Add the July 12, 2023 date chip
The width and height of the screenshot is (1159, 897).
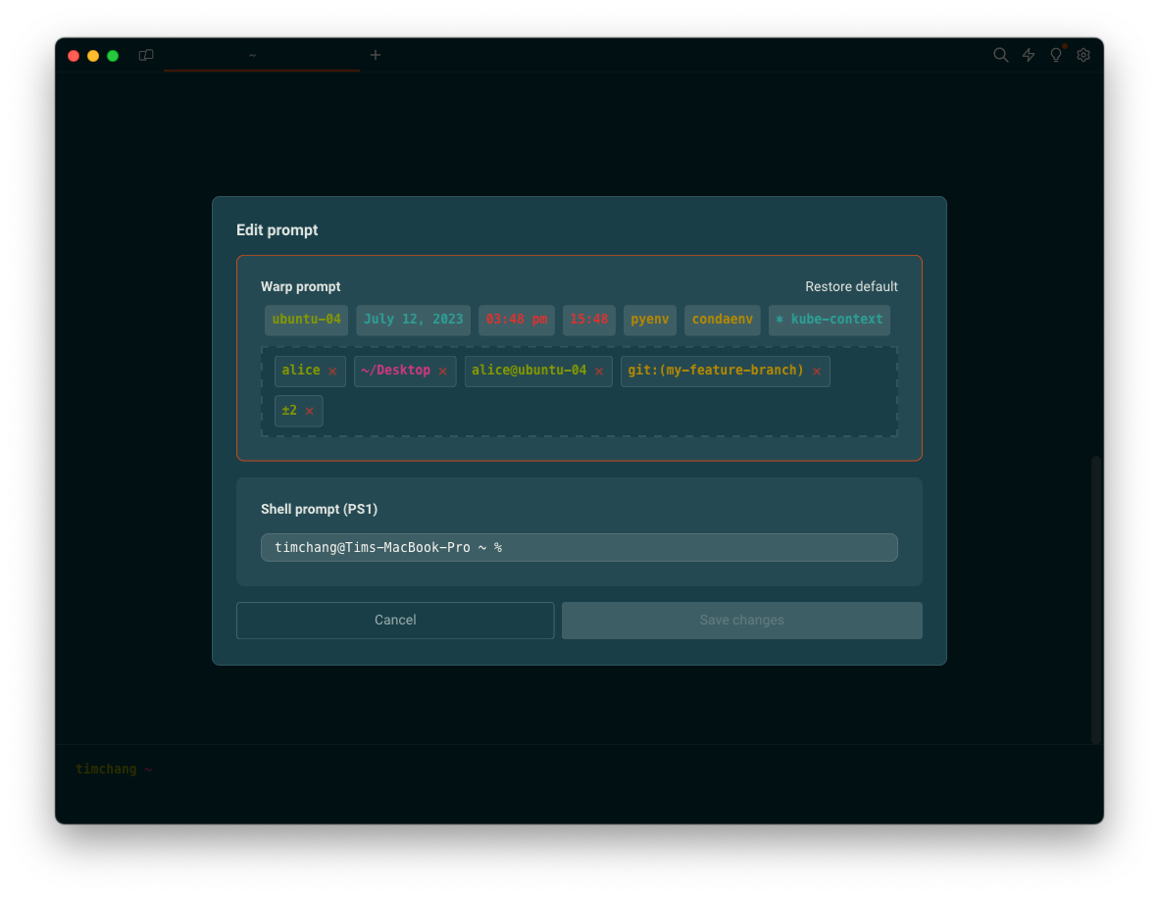click(x=413, y=320)
